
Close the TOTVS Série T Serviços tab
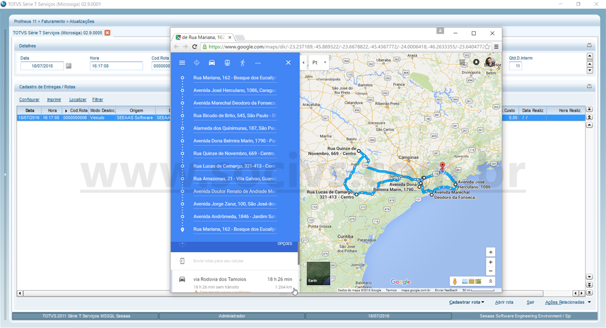[x=107, y=33]
